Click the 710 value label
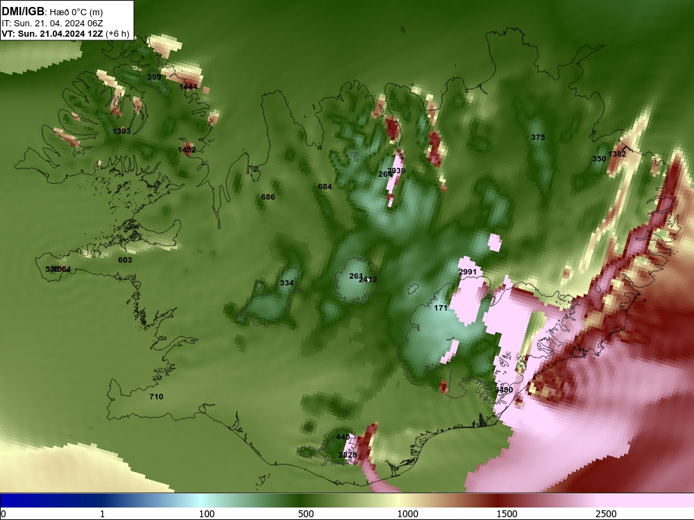 coord(156,397)
